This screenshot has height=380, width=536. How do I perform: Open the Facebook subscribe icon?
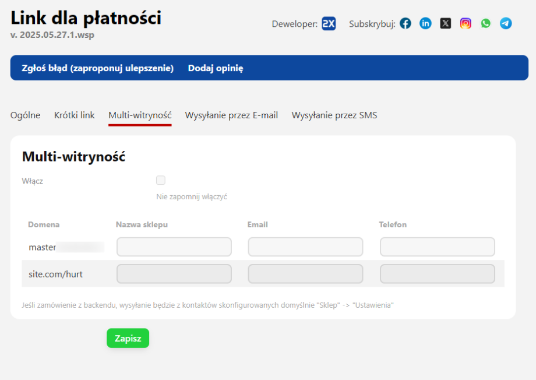click(x=405, y=23)
